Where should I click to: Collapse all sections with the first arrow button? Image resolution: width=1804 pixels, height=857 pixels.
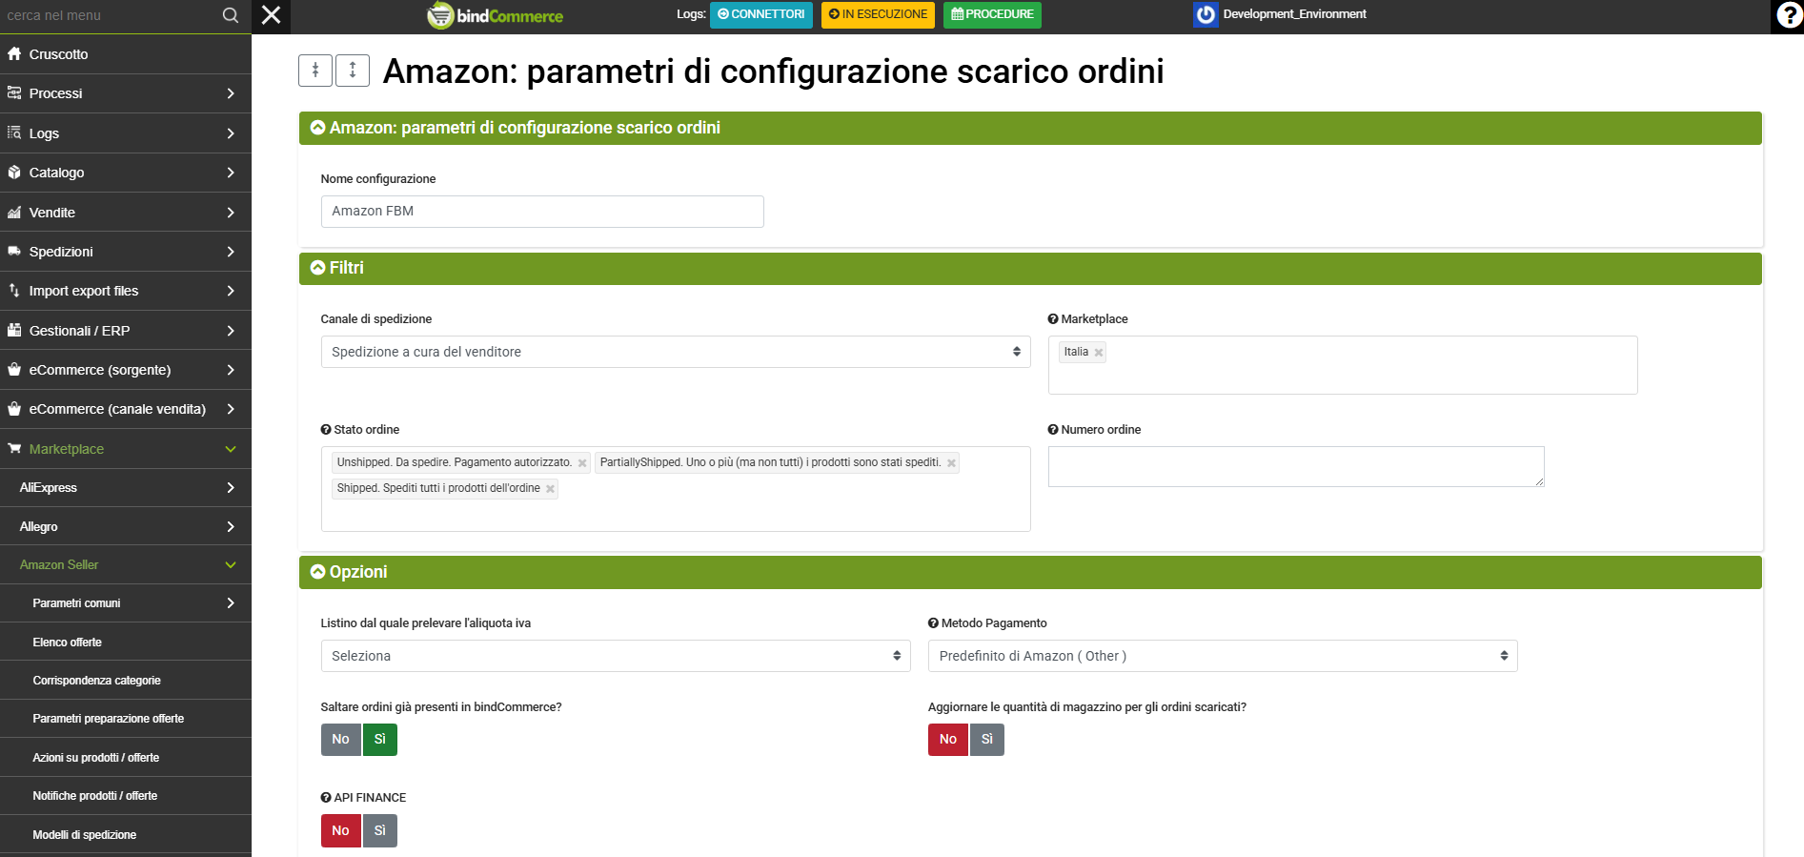pos(315,71)
